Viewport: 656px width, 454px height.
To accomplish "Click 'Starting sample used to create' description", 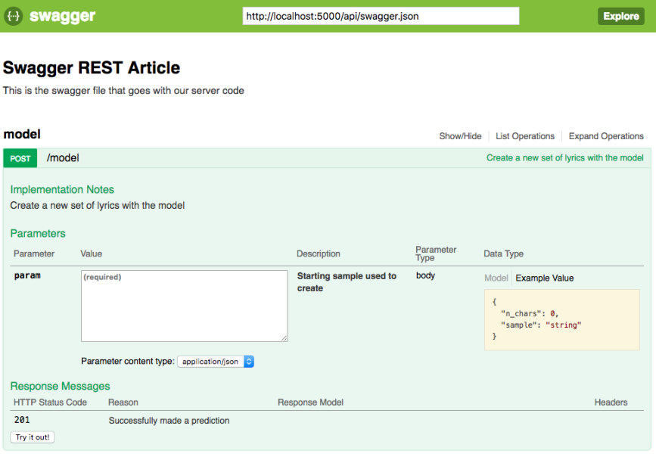I will (347, 282).
